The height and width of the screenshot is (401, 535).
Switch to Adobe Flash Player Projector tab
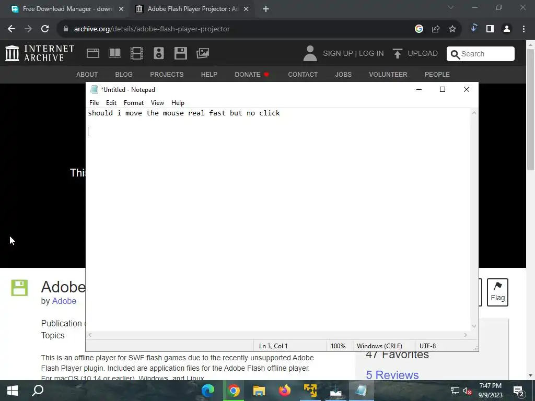191,9
